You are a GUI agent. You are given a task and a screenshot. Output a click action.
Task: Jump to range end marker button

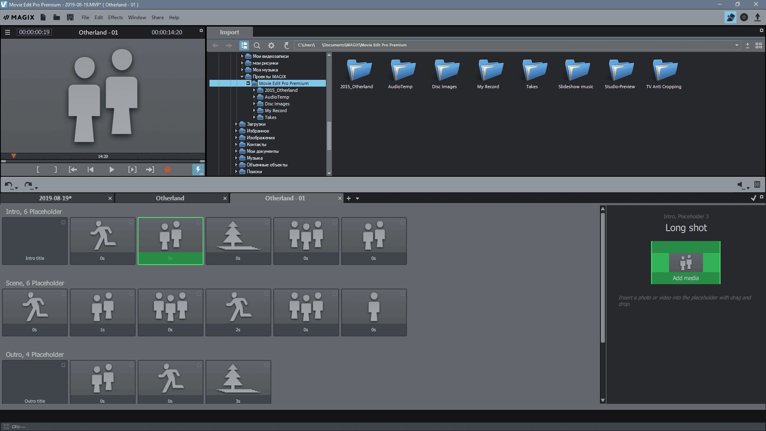[x=150, y=170]
